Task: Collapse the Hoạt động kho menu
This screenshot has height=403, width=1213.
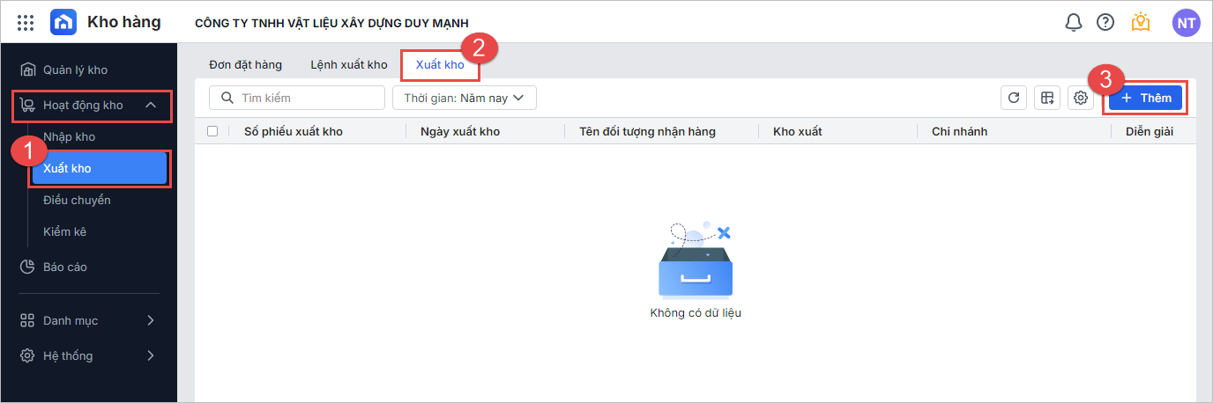Action: [x=150, y=106]
